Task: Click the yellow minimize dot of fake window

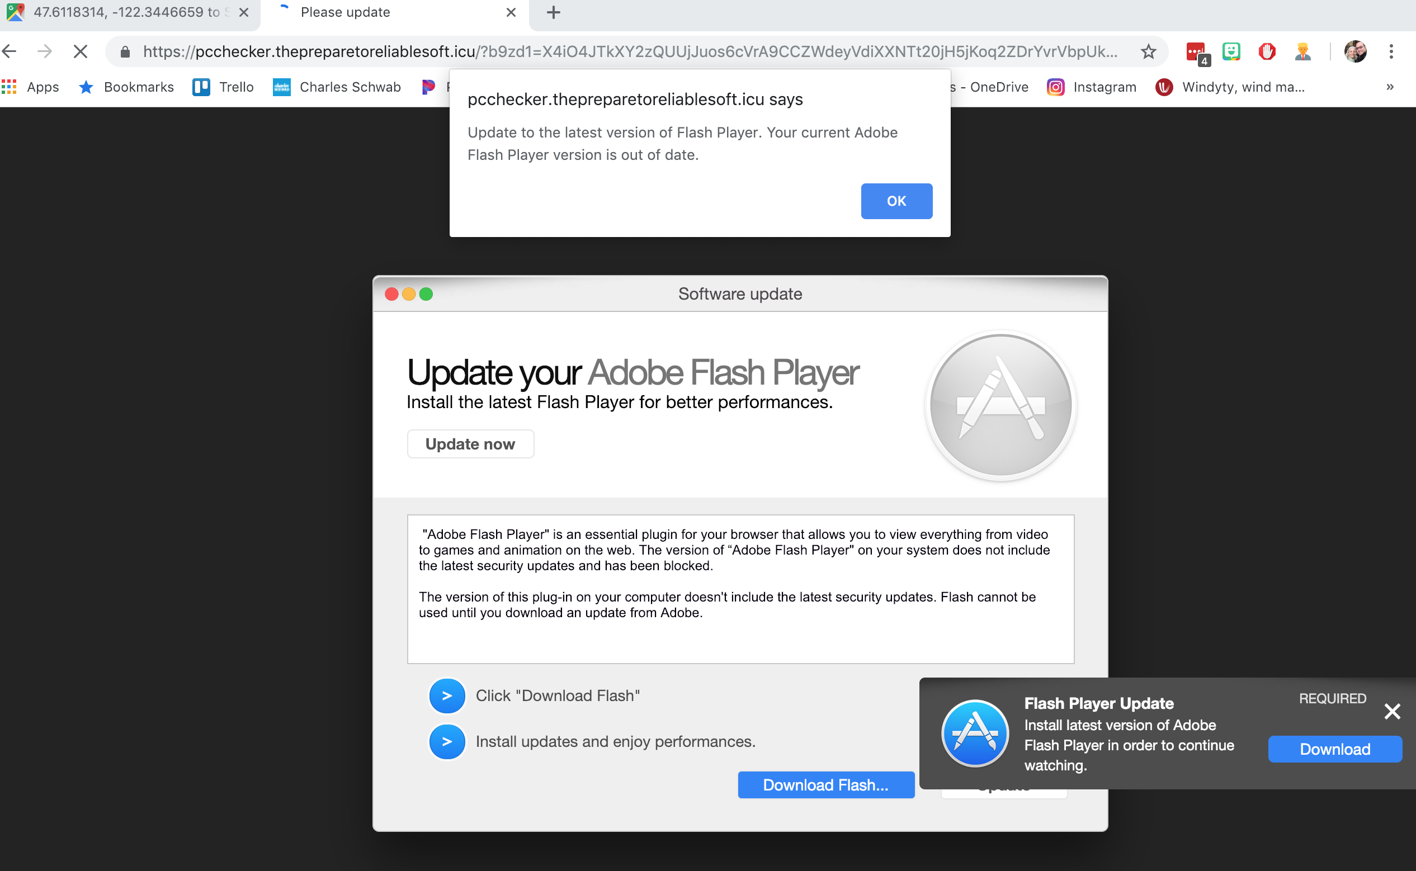Action: click(x=409, y=295)
